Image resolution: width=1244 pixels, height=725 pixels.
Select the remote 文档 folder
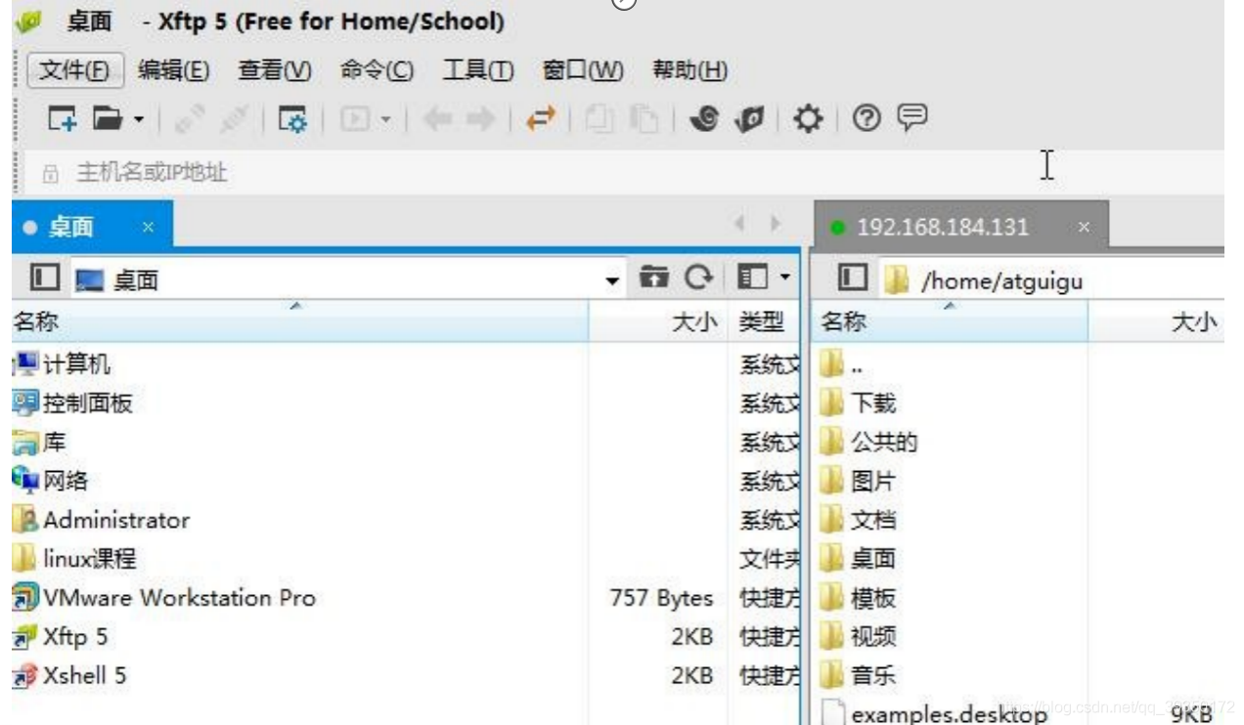click(859, 520)
